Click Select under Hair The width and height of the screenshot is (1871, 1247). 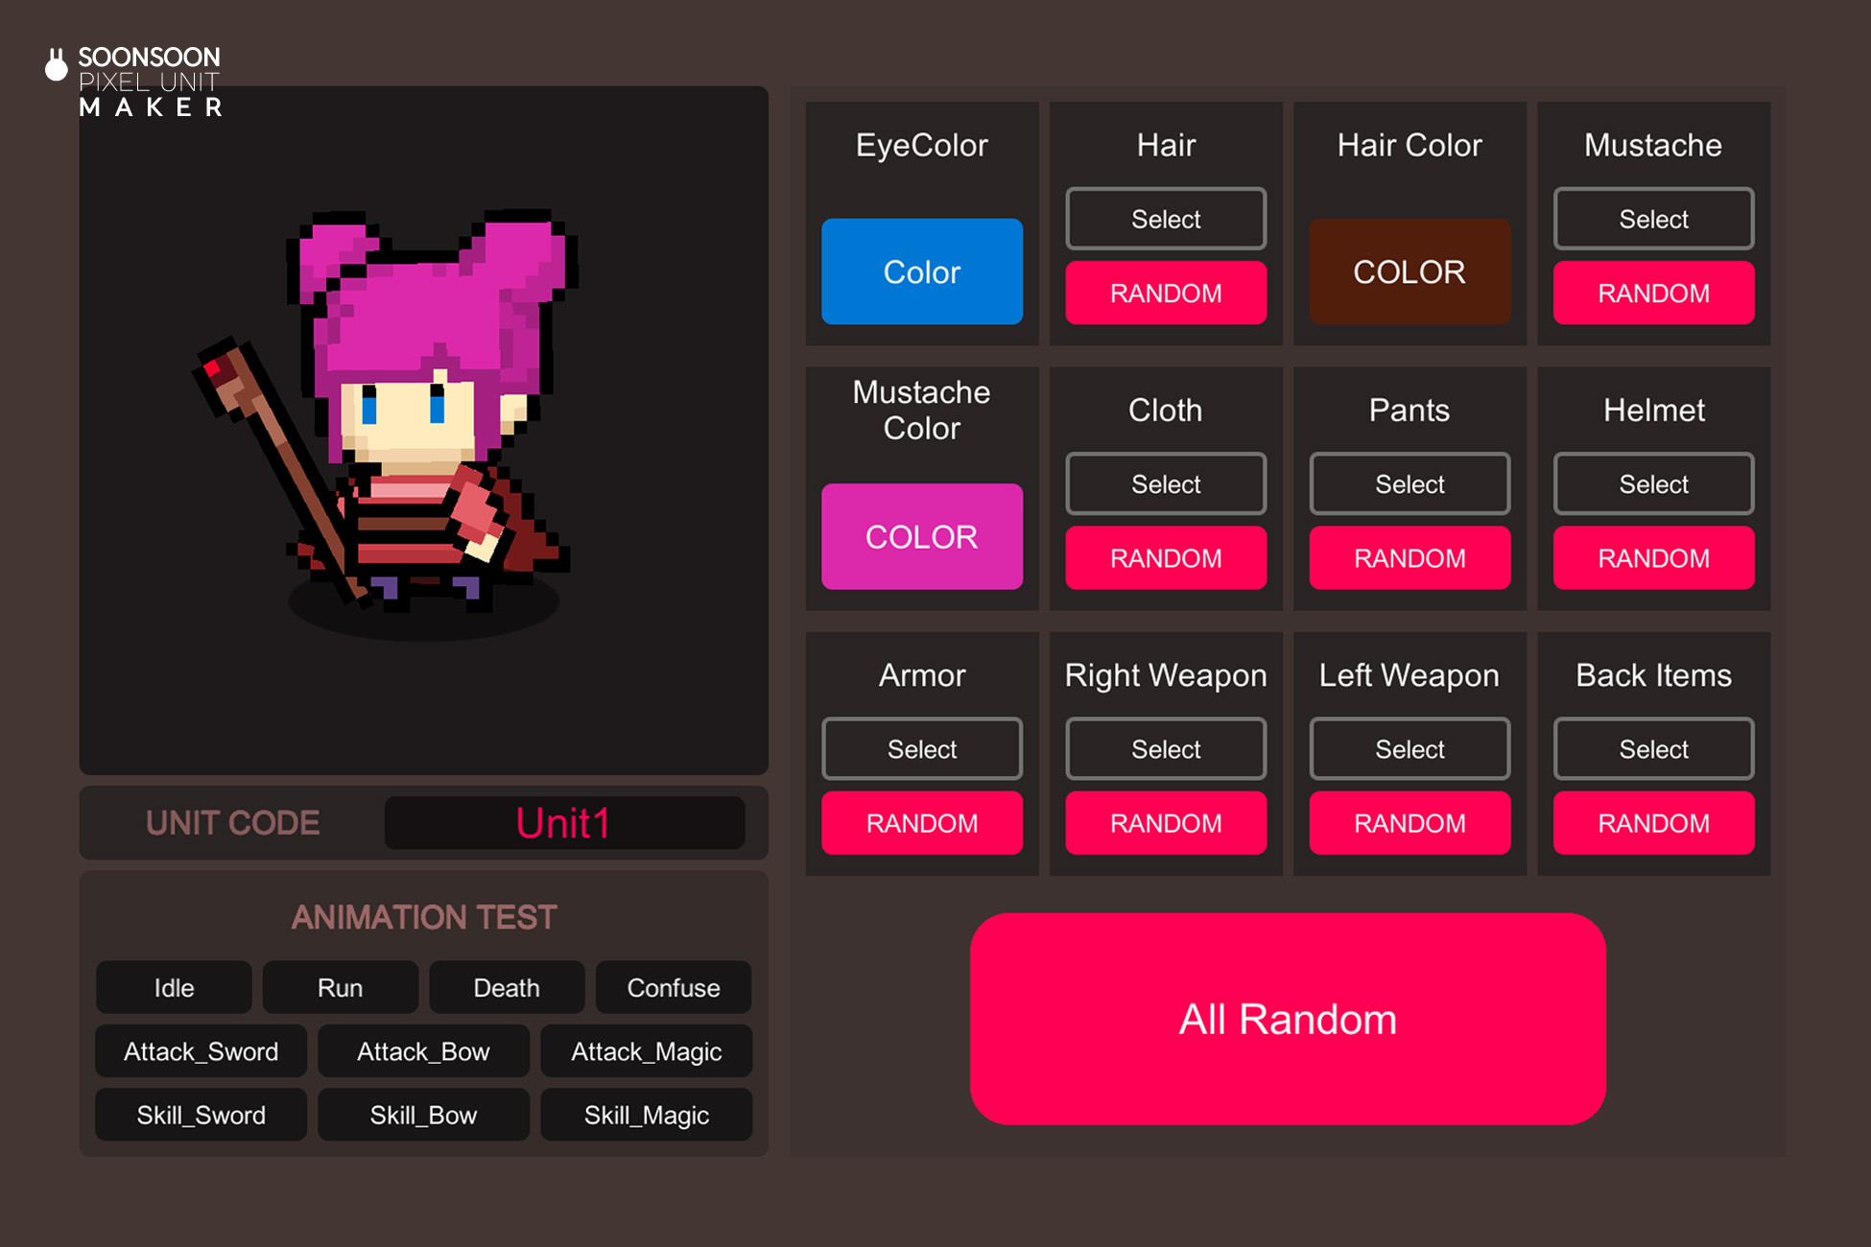[x=1166, y=219]
